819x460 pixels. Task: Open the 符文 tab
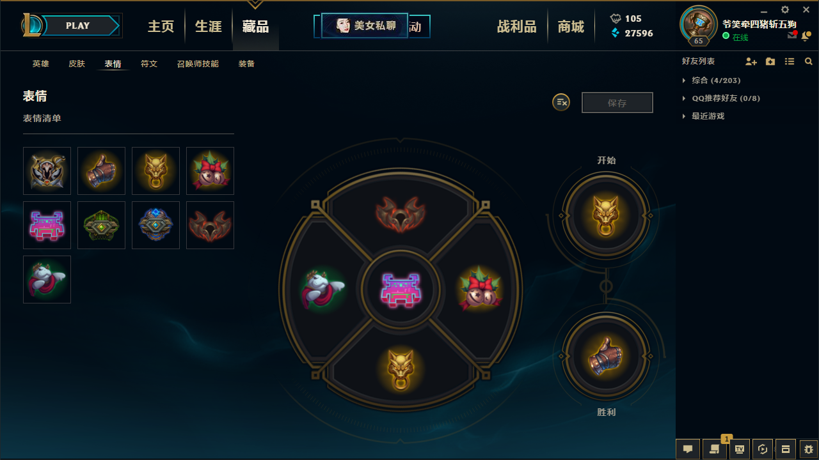point(149,64)
